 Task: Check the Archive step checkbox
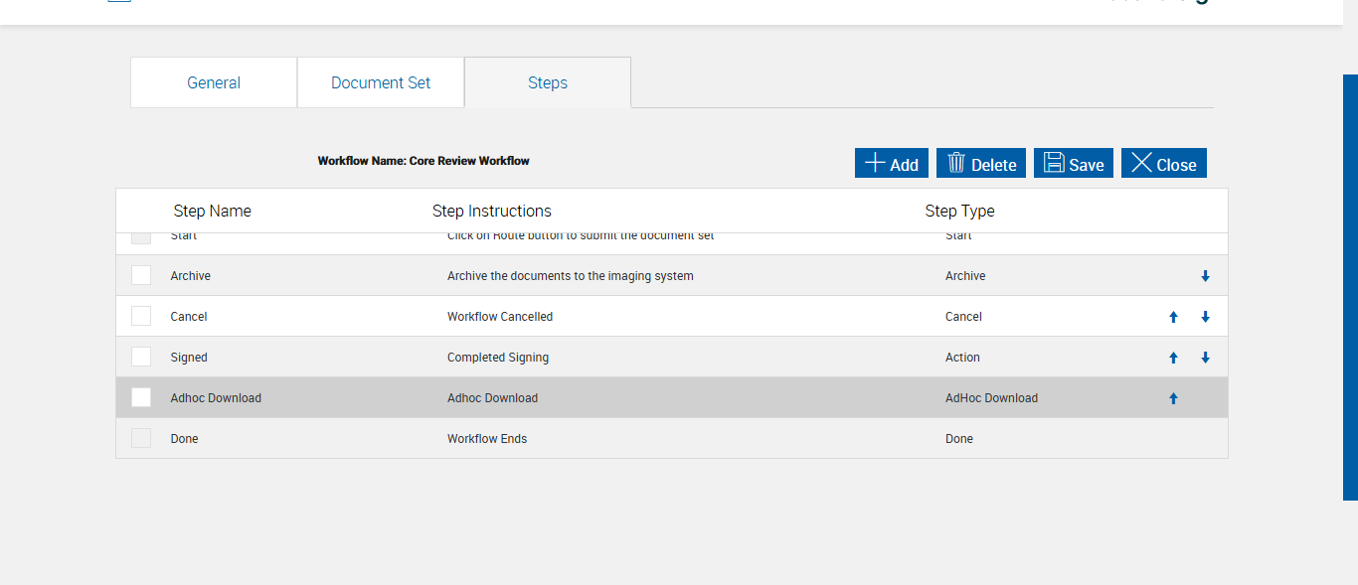tap(141, 275)
